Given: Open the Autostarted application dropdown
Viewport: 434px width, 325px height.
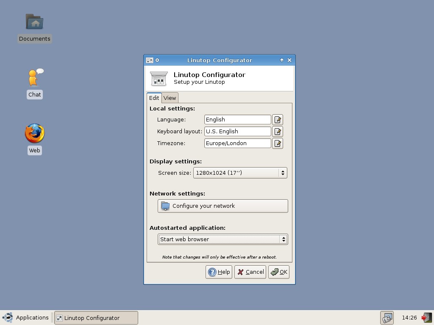Looking at the screenshot, I should [x=223, y=240].
